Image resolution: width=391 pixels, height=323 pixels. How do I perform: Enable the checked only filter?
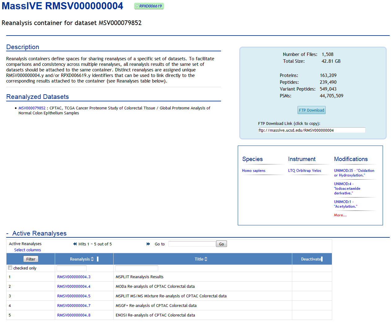pyautogui.click(x=10, y=267)
